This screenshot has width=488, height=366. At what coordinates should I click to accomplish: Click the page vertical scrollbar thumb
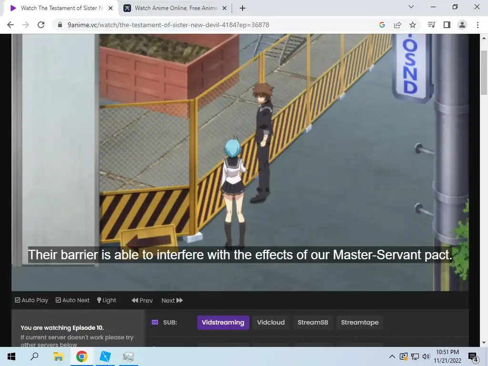pos(484,72)
